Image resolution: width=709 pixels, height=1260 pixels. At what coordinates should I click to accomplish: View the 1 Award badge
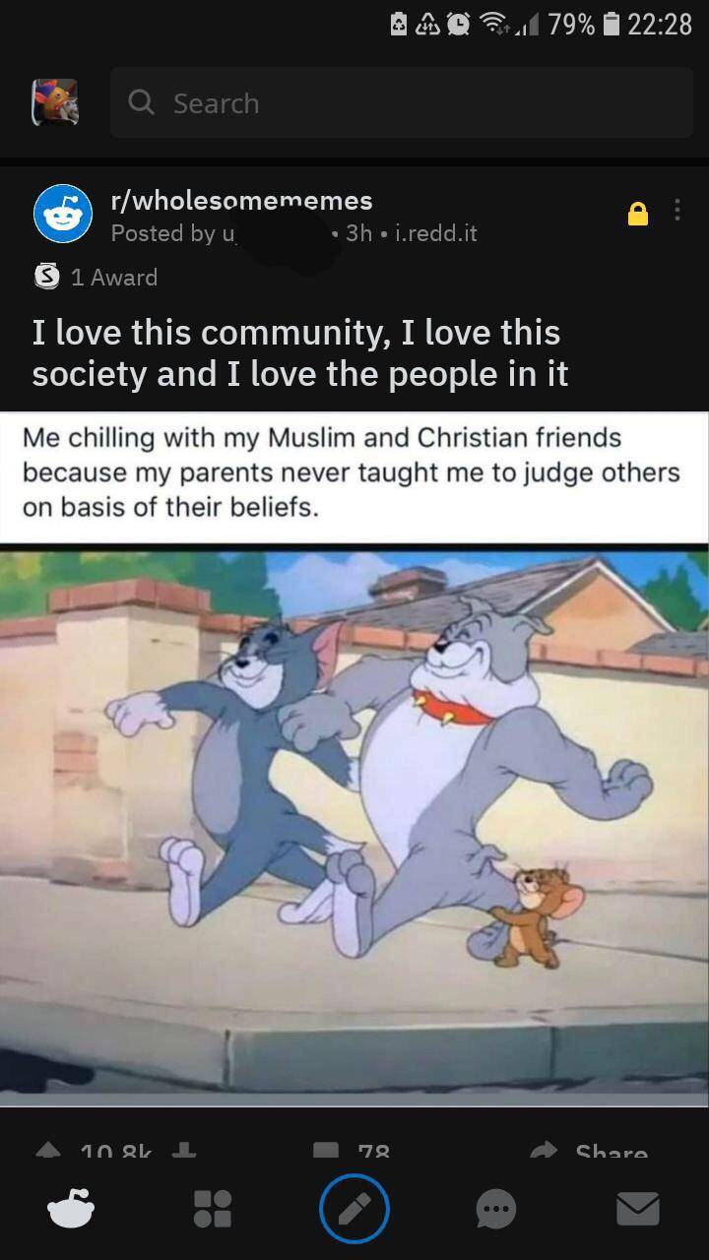point(96,278)
